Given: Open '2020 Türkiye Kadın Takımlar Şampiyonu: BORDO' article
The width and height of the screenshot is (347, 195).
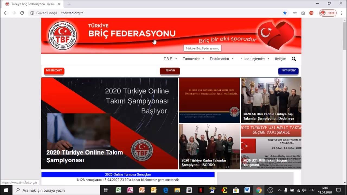Looking at the screenshot, I should pyautogui.click(x=209, y=147).
